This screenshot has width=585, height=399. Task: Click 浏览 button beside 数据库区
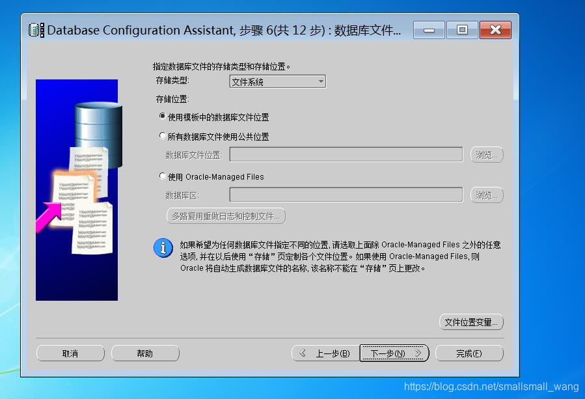[x=487, y=195]
